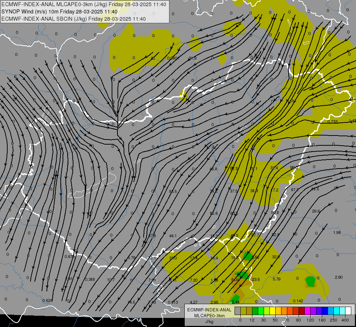Select the 4.27 grid value
The width and height of the screenshot is (356, 327).
(194, 302)
